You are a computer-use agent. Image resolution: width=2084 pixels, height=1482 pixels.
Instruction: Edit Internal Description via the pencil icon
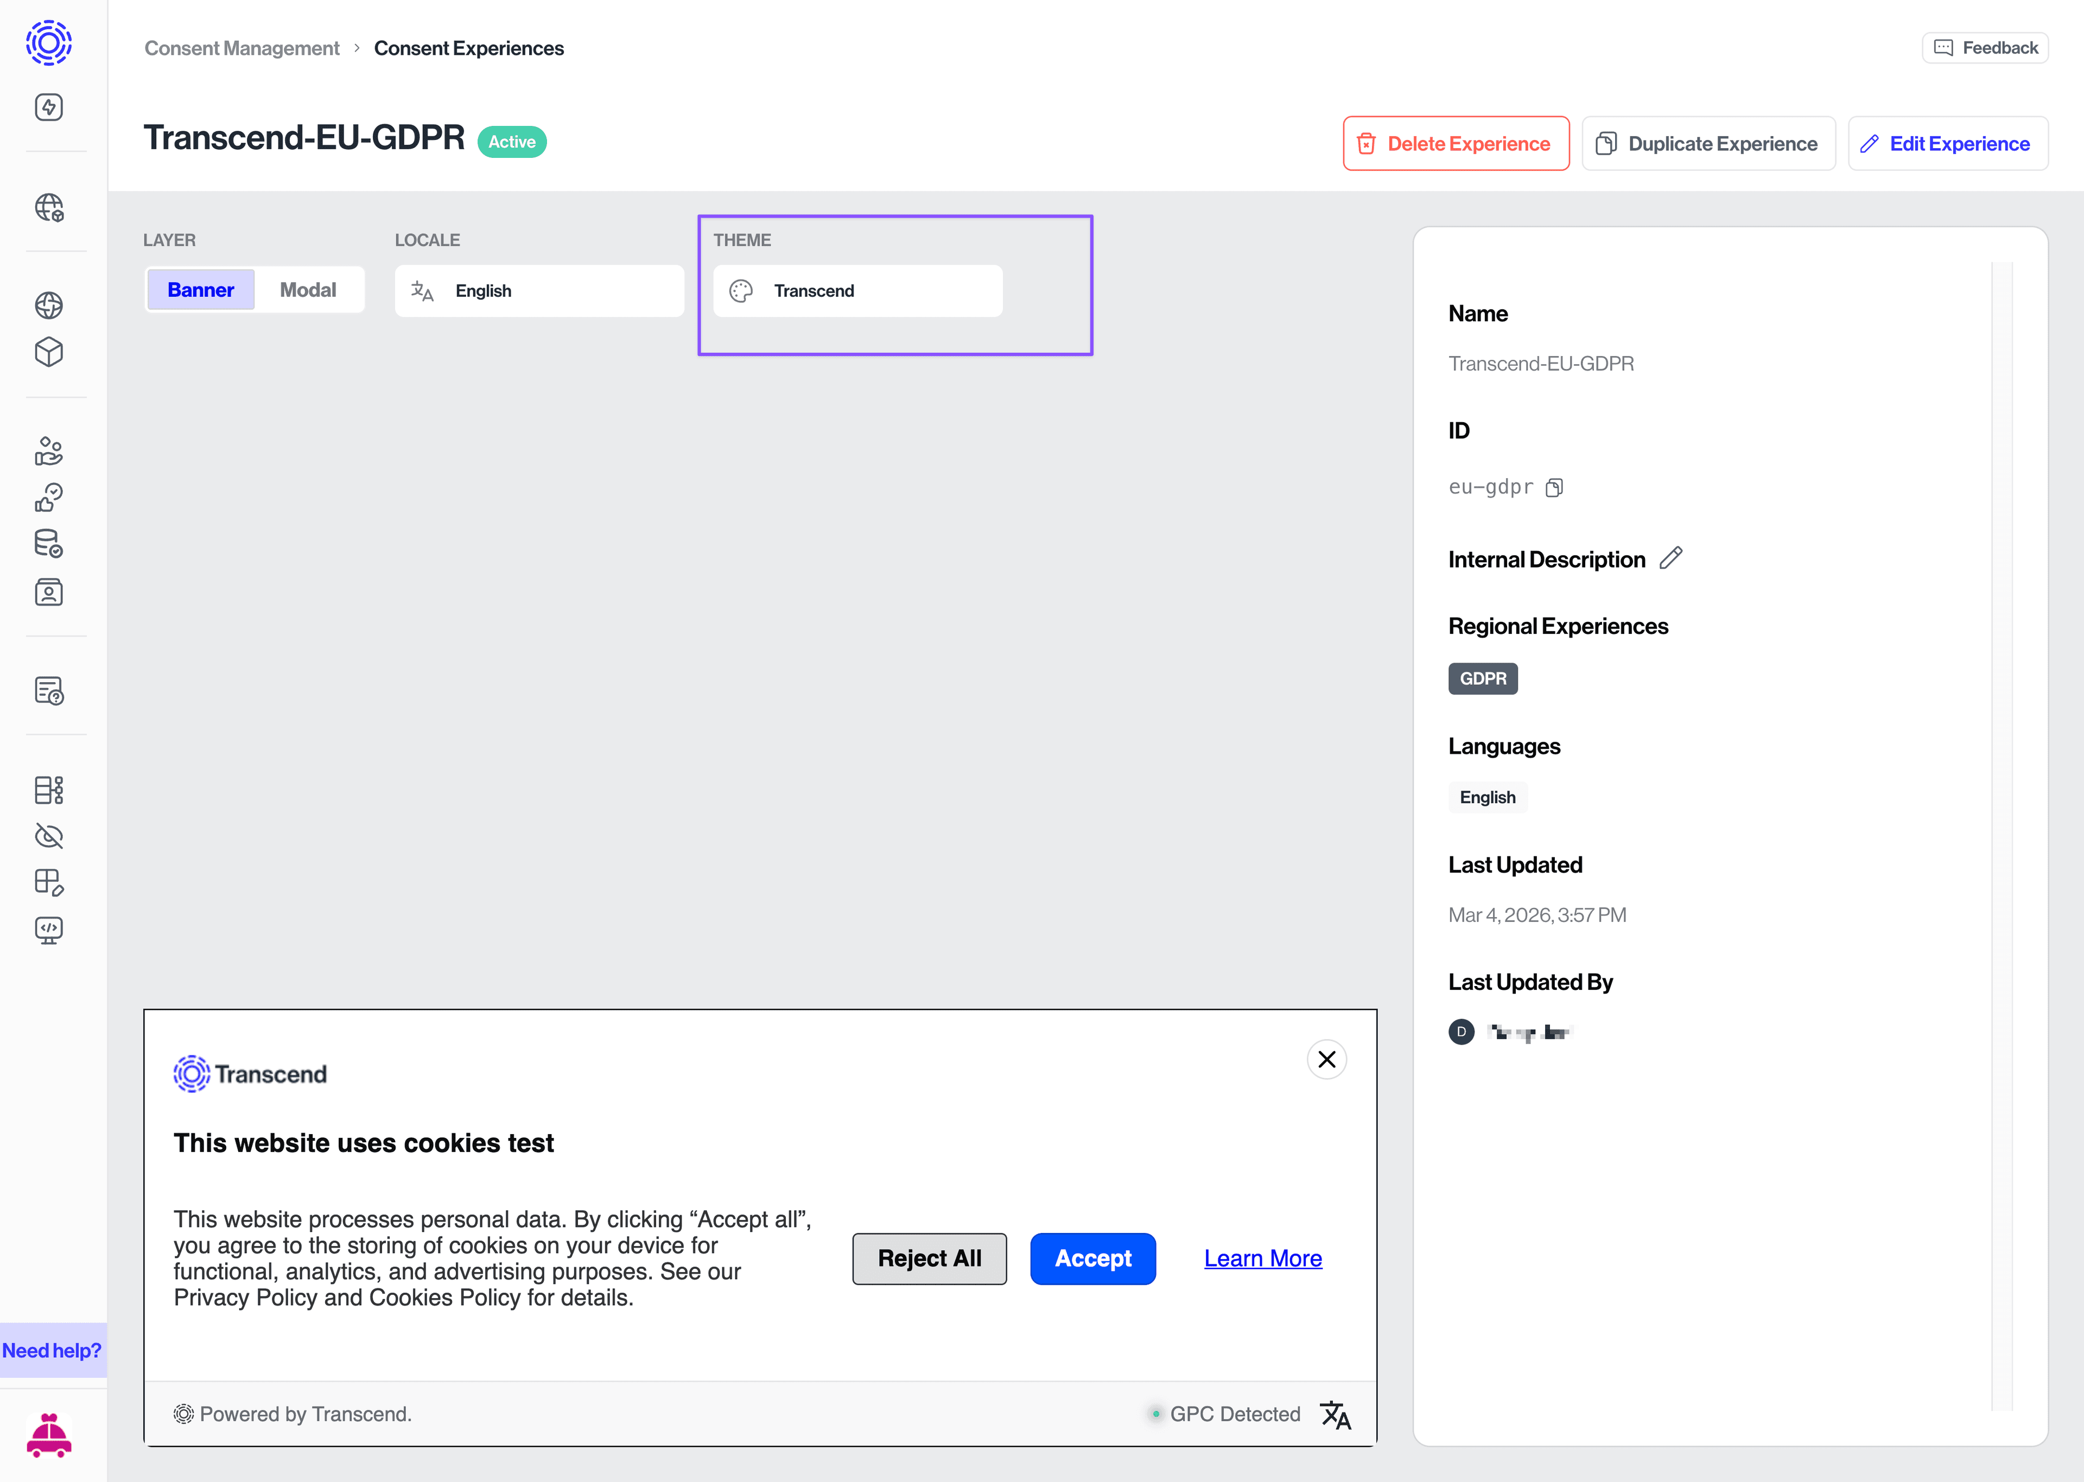1672,557
